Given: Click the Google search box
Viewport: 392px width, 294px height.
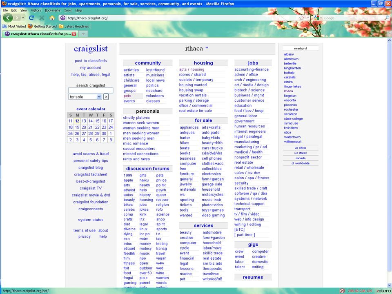Looking at the screenshot, I should coord(353,18).
